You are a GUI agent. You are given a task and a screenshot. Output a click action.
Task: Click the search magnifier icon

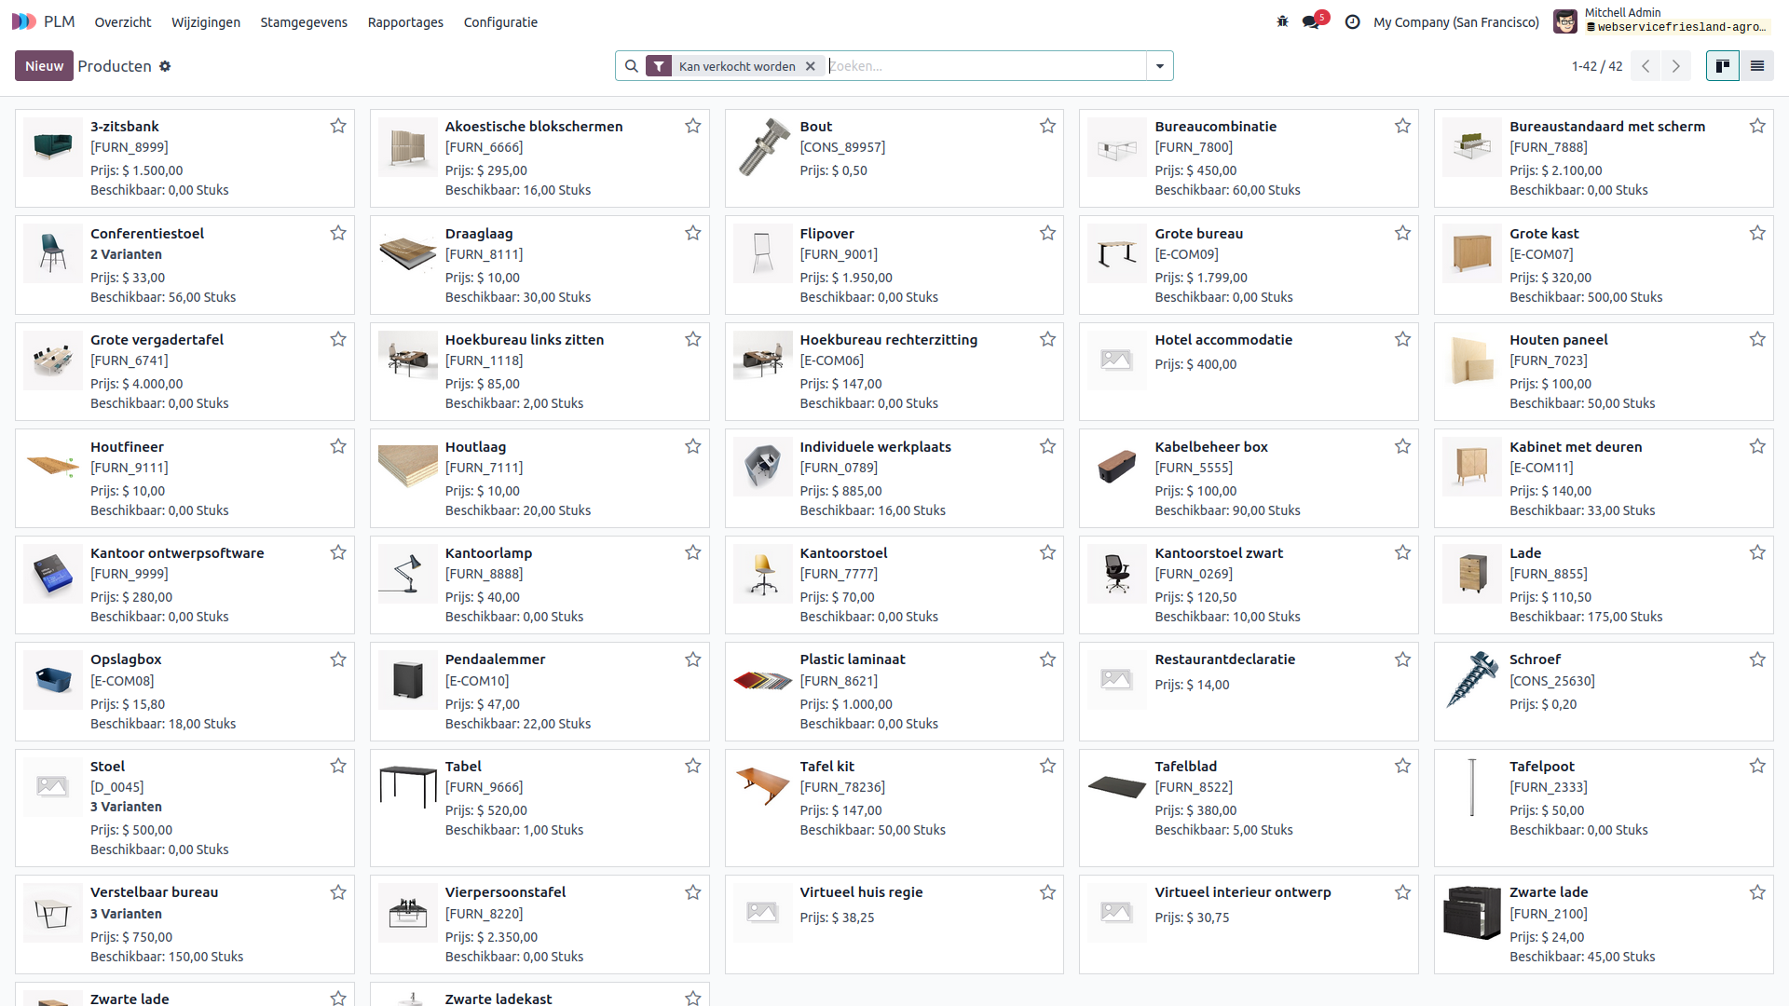[632, 66]
